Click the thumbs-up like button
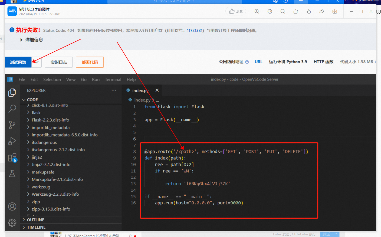The image size is (381, 237). pyautogui.click(x=236, y=11)
